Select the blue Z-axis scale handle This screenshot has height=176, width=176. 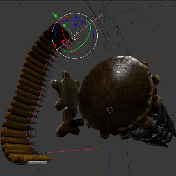point(76,25)
